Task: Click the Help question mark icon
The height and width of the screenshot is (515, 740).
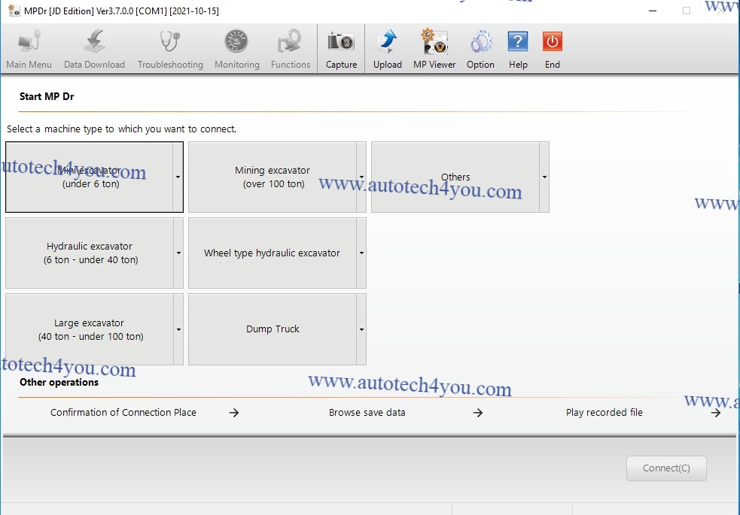Action: pyautogui.click(x=518, y=42)
